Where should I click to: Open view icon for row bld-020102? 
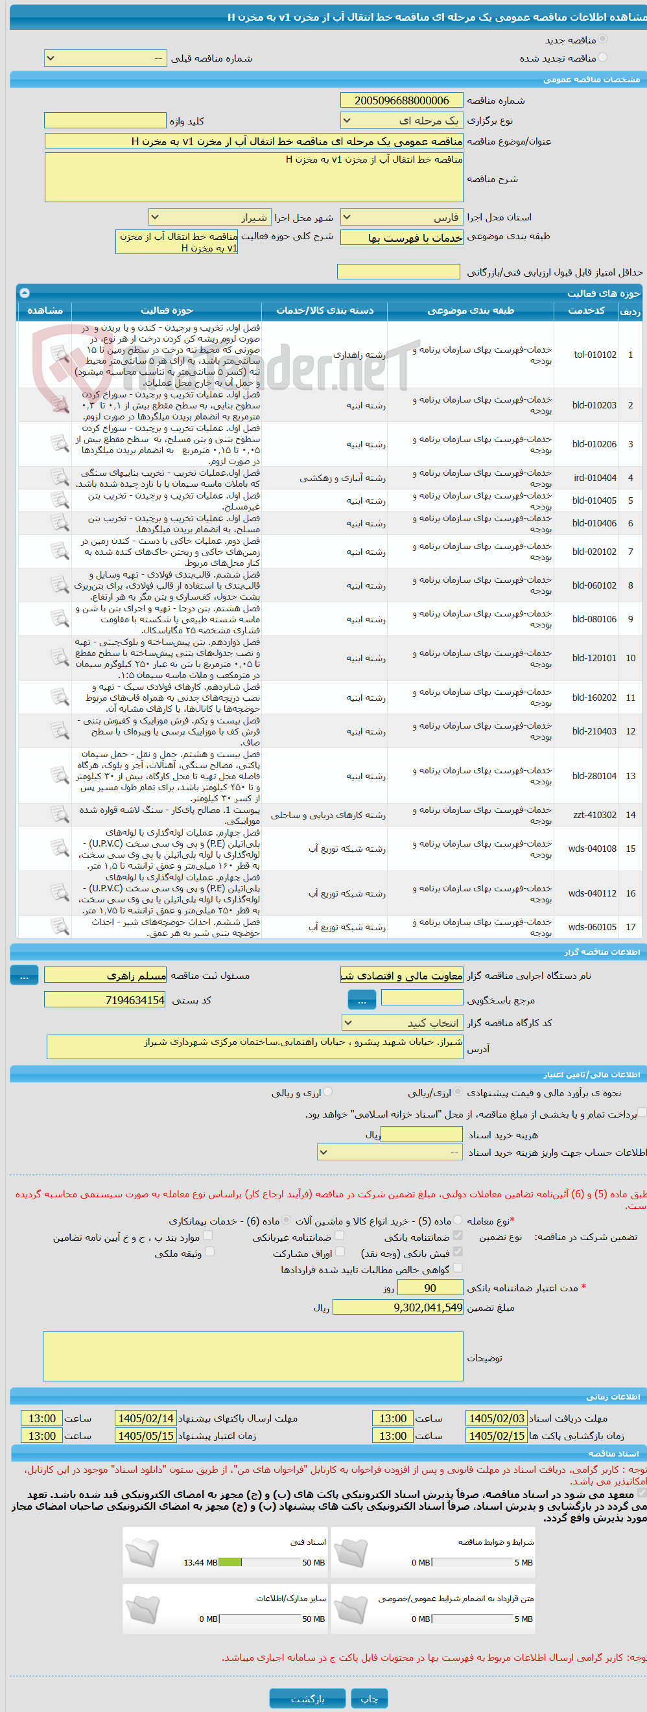pos(60,552)
